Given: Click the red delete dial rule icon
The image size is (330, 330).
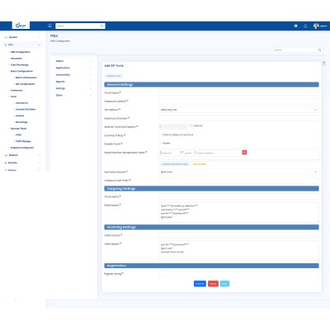Looking at the screenshot, I should (x=244, y=152).
